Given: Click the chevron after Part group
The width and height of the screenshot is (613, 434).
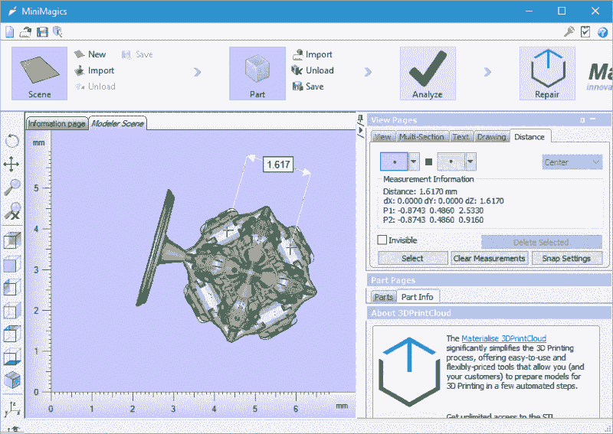Looking at the screenshot, I should click(368, 72).
